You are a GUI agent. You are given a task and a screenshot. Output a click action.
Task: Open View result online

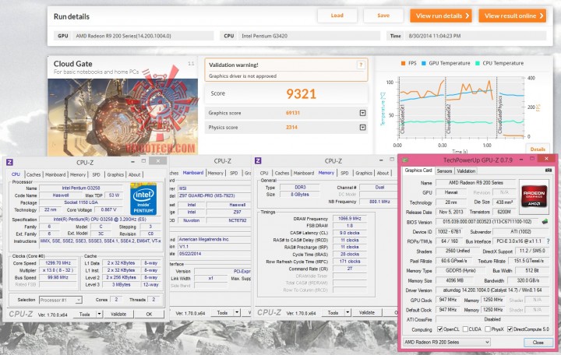coord(513,16)
